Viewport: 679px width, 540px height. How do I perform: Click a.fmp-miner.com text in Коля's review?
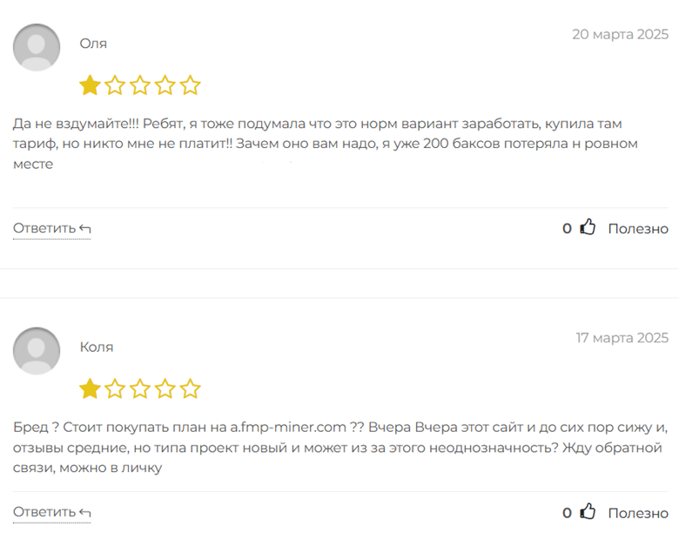pyautogui.click(x=287, y=428)
